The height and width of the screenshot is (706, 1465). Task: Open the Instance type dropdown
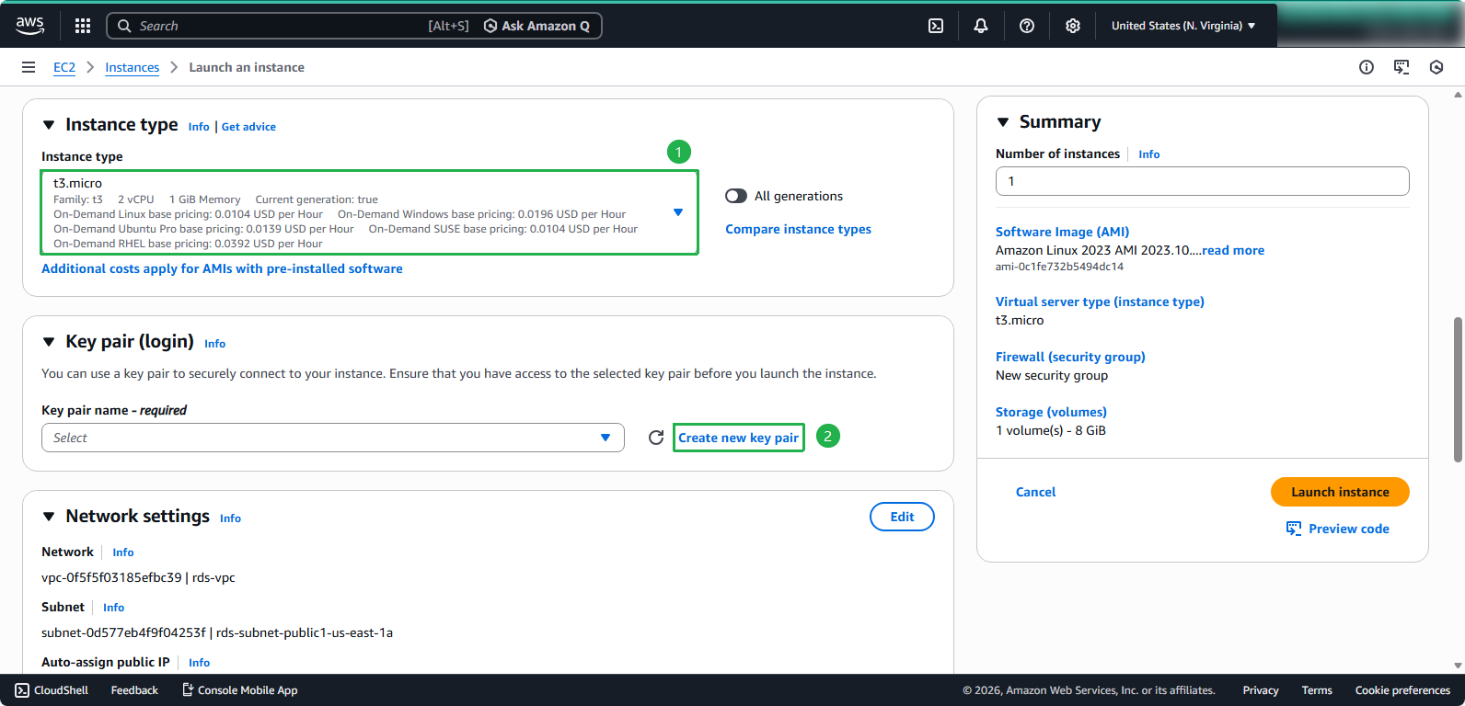pos(369,212)
